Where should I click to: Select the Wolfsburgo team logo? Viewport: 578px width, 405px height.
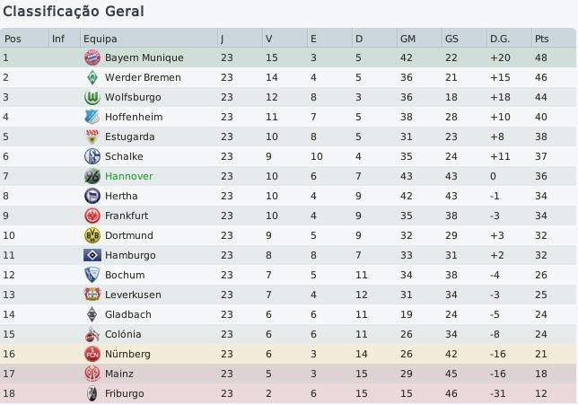[x=91, y=97]
